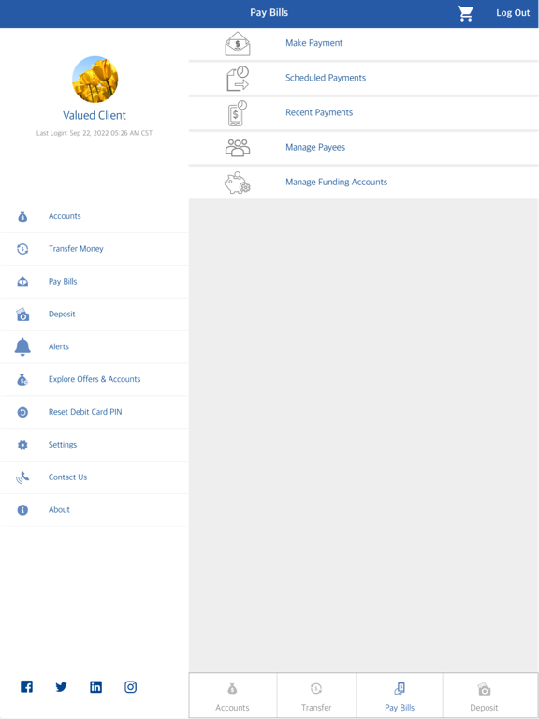Click the Transfer Money sidebar icon

22,249
